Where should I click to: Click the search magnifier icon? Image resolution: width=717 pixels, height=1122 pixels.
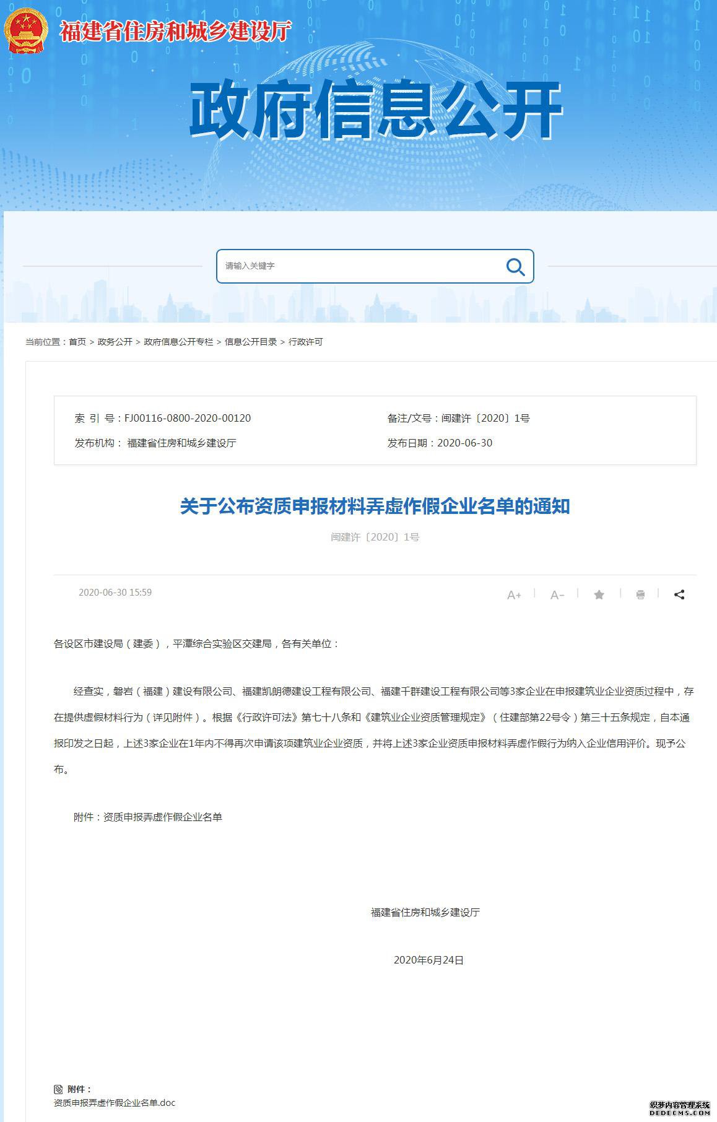(x=515, y=267)
